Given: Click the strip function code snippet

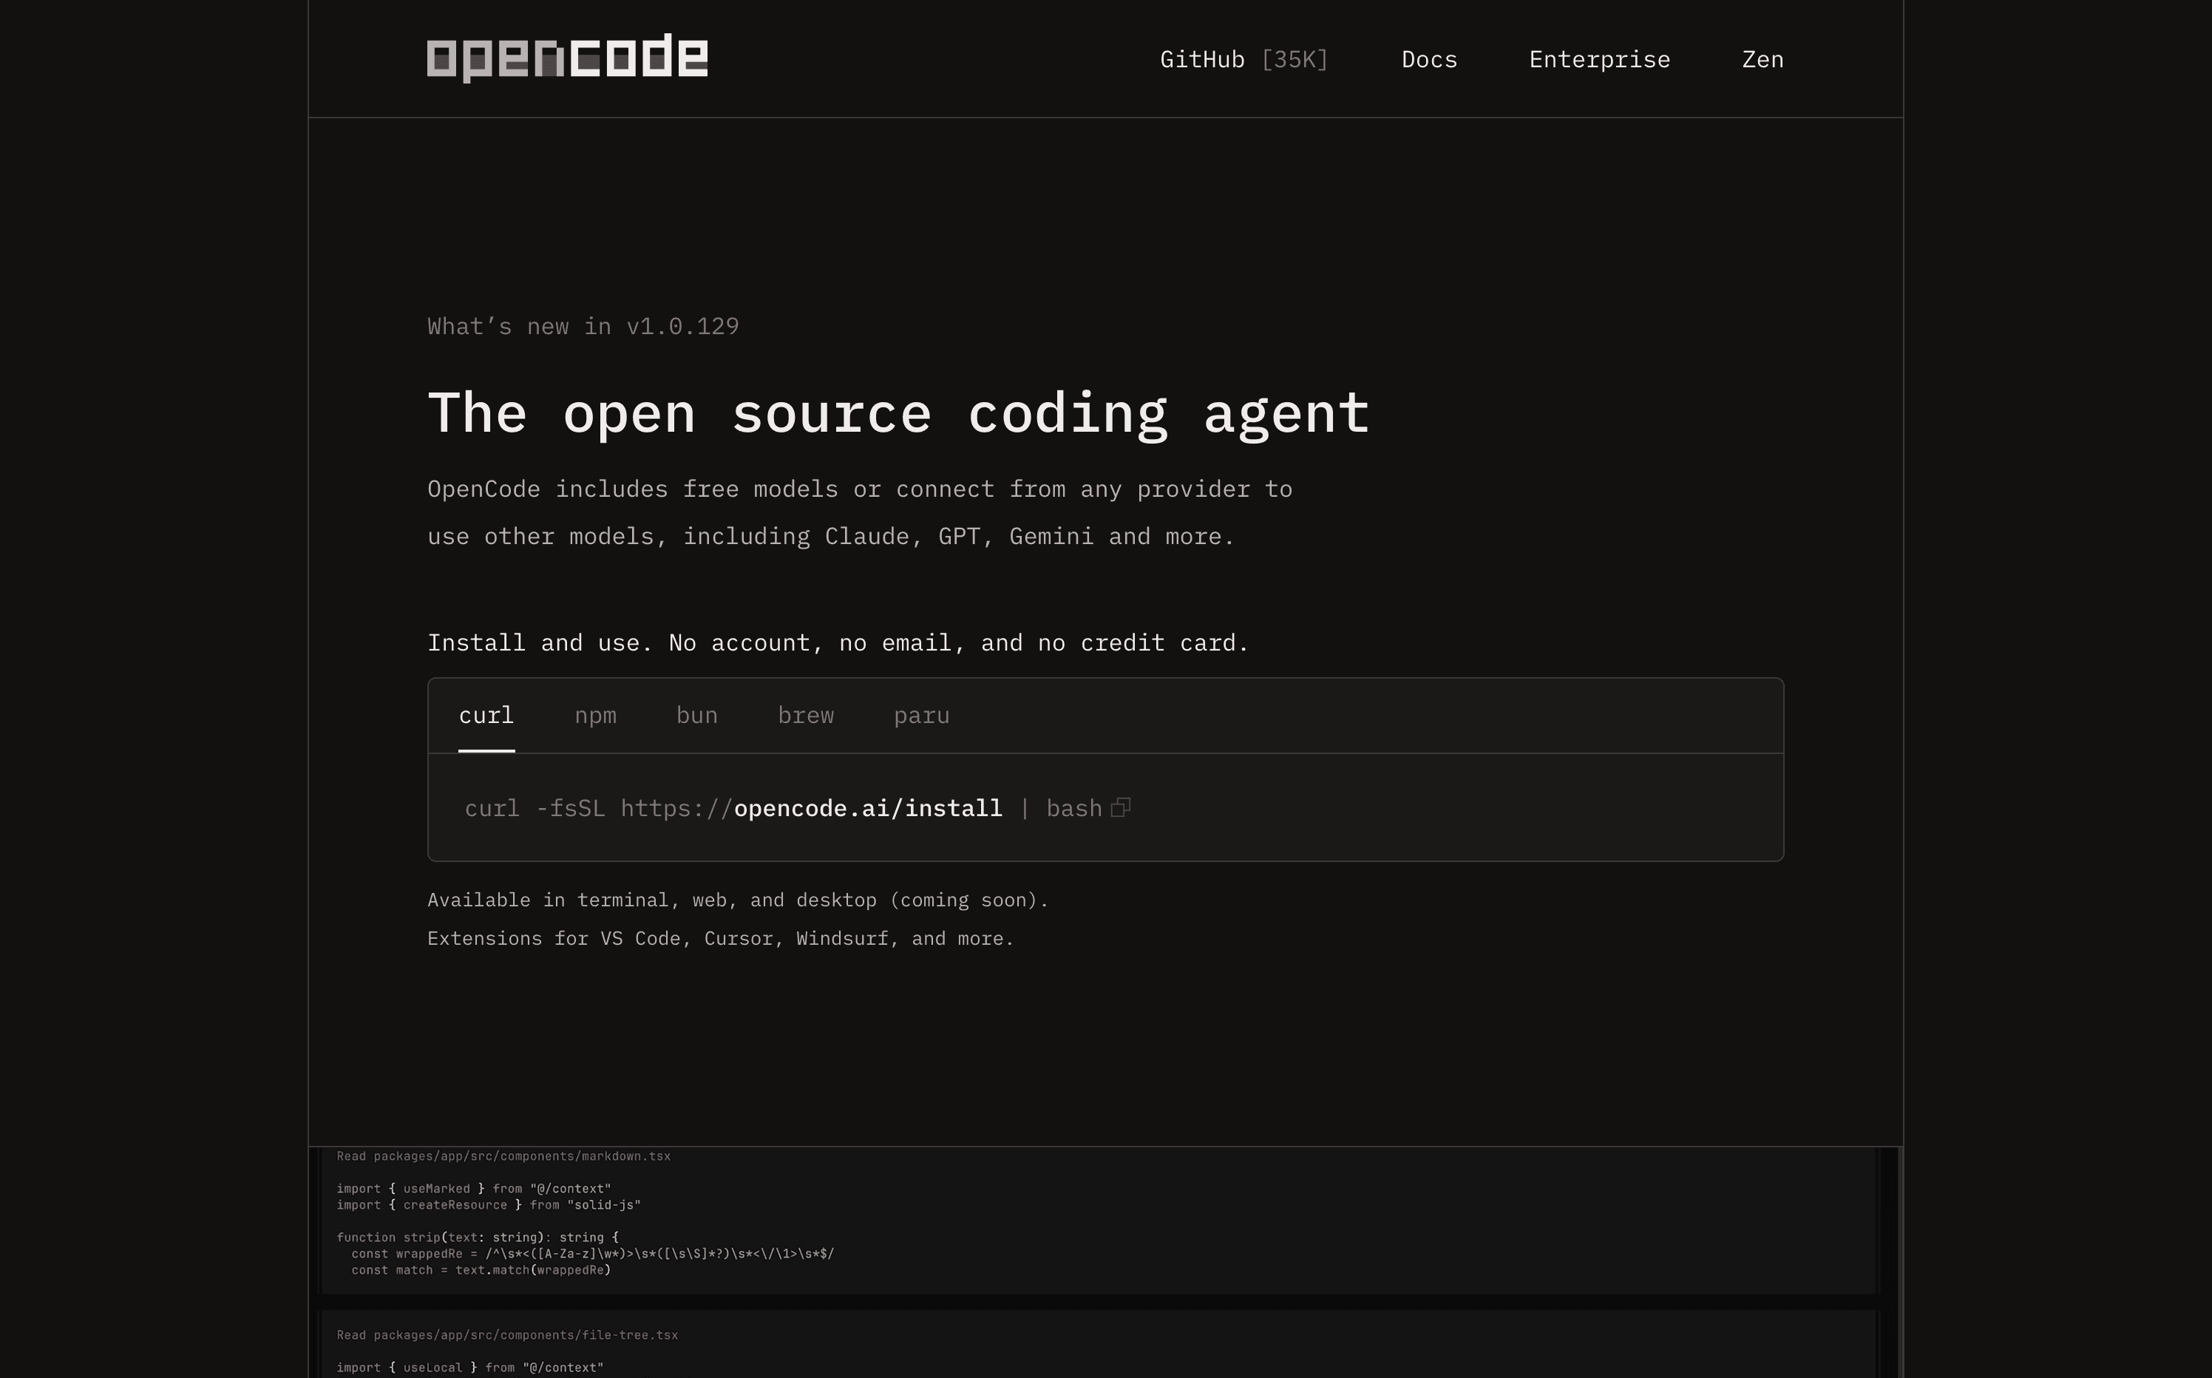Looking at the screenshot, I should click(583, 1253).
